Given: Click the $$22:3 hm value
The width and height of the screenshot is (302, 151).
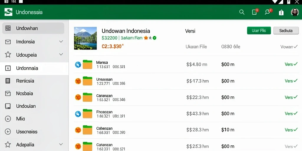Looking at the screenshot, I should pyautogui.click(x=197, y=97).
